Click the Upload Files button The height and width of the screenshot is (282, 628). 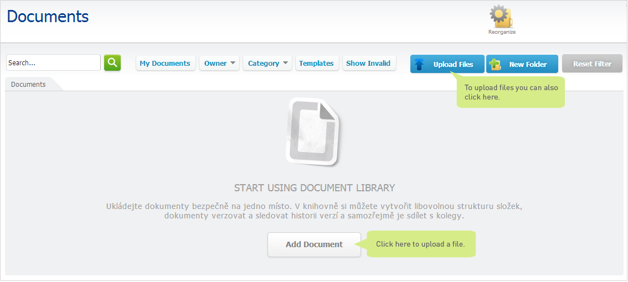[447, 64]
